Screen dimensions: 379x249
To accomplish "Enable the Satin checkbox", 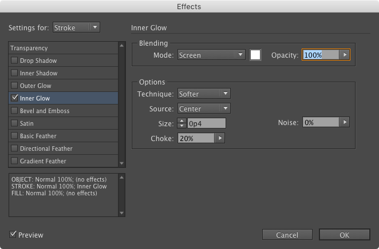I will [14, 123].
